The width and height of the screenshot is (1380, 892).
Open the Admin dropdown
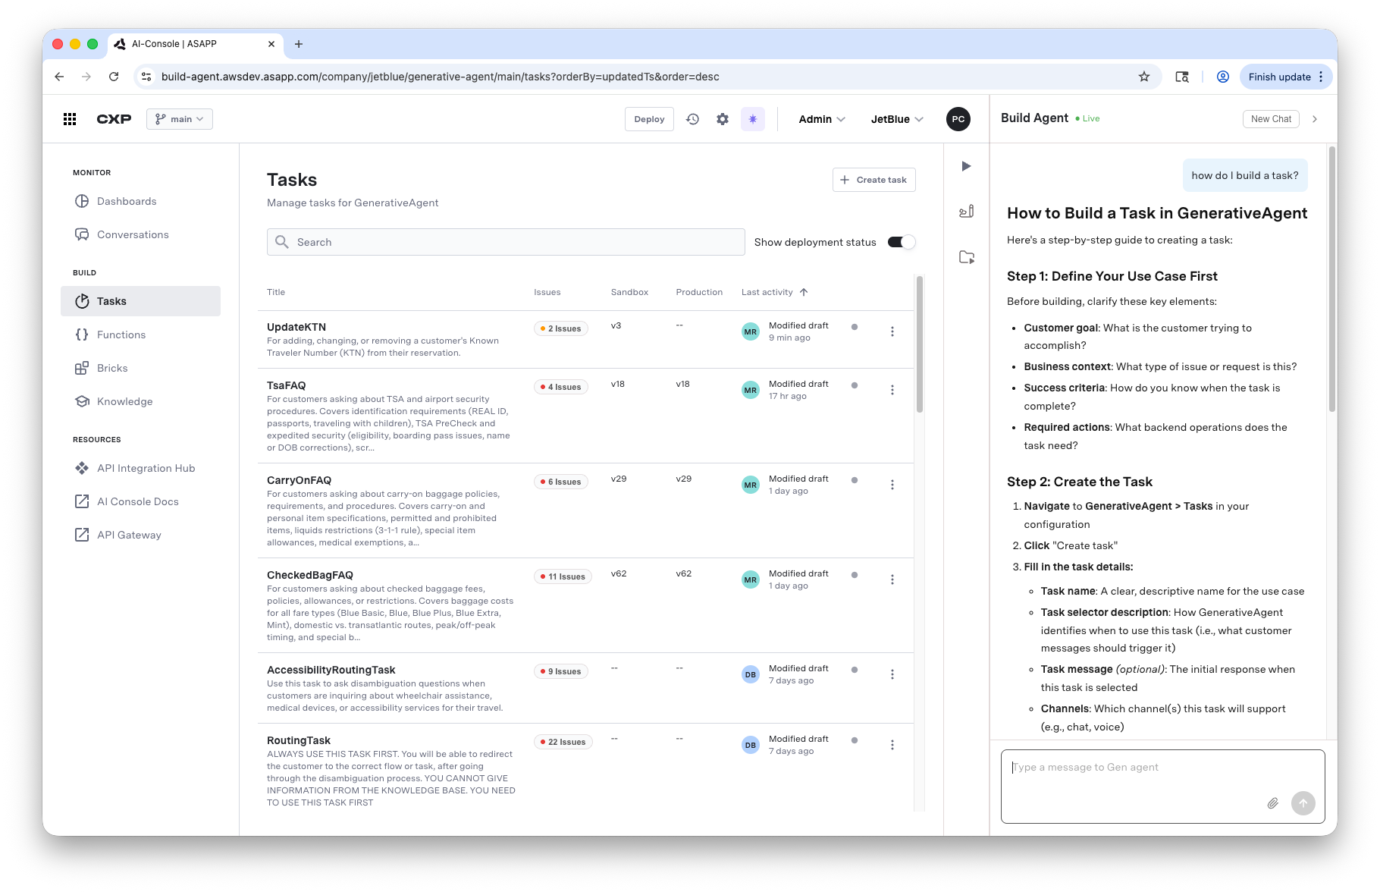tap(821, 119)
